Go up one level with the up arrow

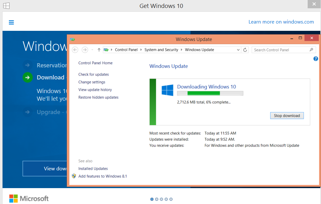click(x=99, y=50)
